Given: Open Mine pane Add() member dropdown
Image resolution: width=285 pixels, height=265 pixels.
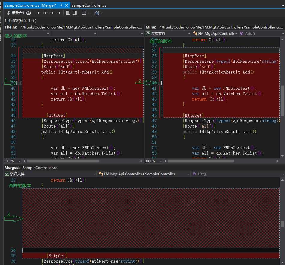Looking at the screenshot, I should 262,34.
